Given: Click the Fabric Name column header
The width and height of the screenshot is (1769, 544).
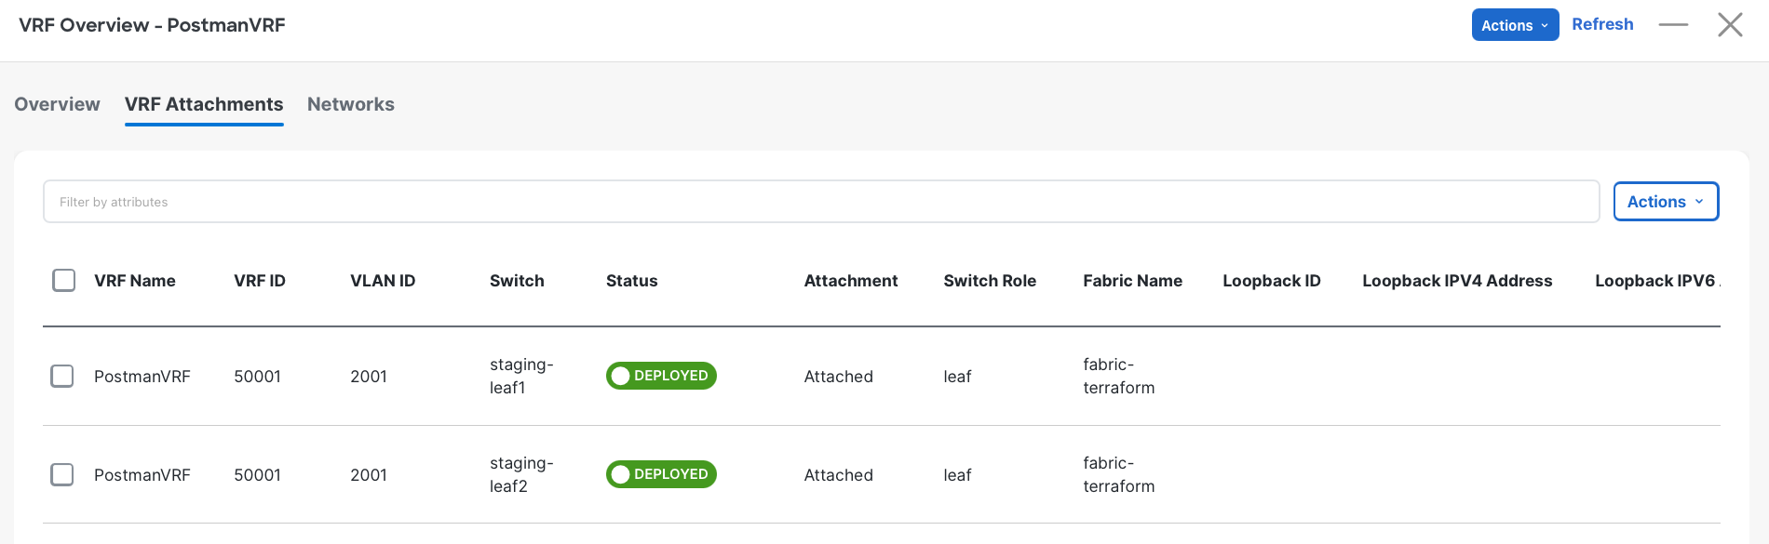Looking at the screenshot, I should pyautogui.click(x=1132, y=281).
